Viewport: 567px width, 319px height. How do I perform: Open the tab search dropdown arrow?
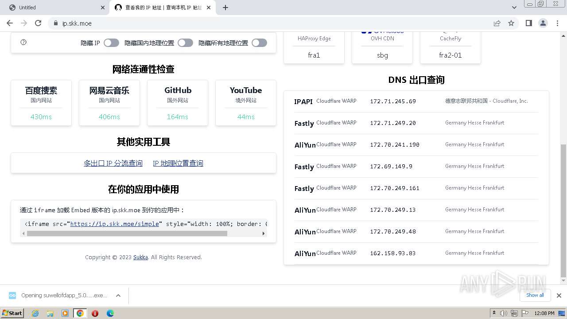514,8
